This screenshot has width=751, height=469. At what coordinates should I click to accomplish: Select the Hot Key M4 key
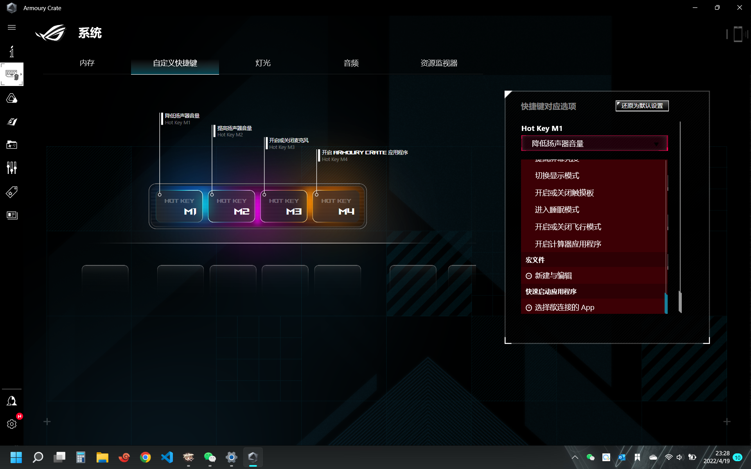tap(336, 206)
